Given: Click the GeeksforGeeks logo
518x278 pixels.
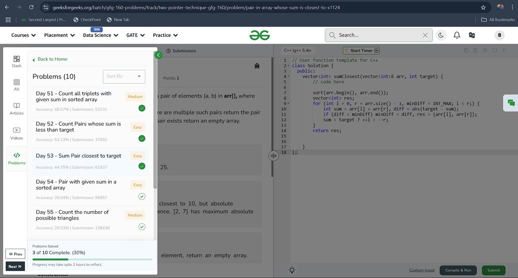Looking at the screenshot, I should point(259,35).
